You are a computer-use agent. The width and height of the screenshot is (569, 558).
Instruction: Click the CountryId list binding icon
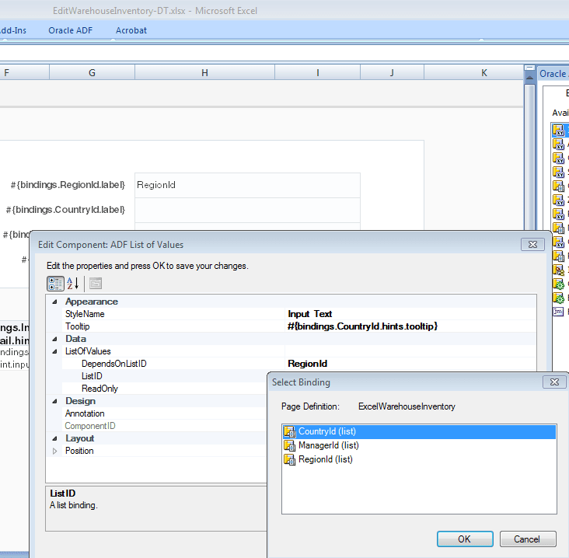[x=289, y=432]
